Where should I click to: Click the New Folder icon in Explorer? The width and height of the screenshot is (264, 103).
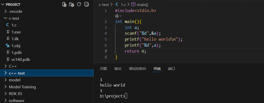(72, 4)
